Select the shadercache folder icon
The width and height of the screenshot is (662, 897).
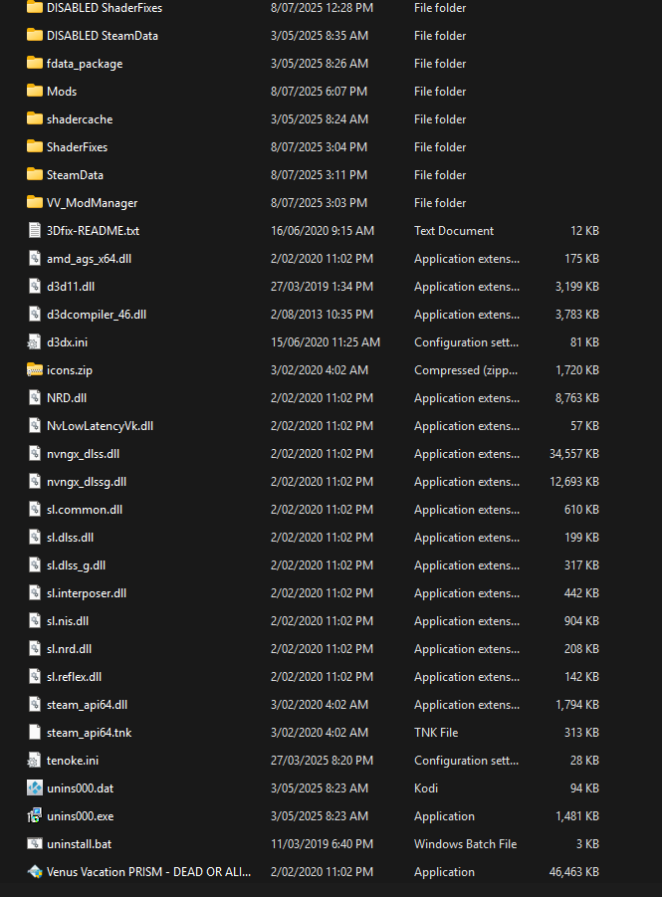(x=34, y=119)
